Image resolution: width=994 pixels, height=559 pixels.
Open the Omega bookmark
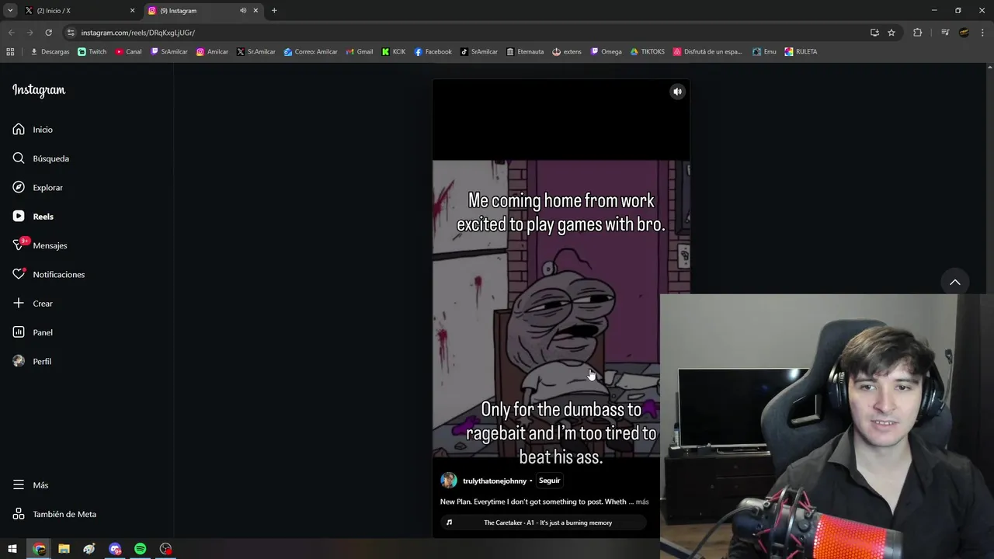pos(606,52)
